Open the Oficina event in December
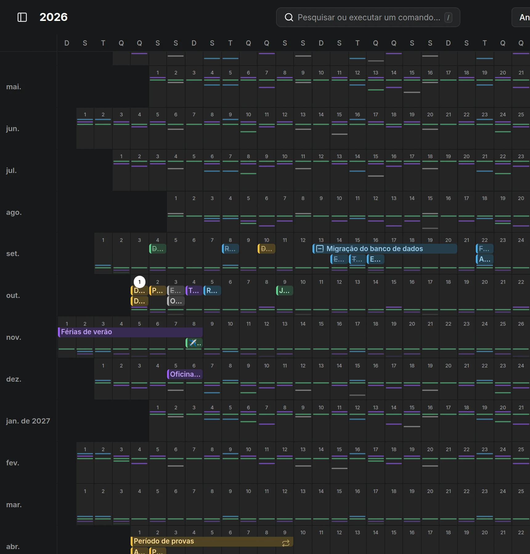The width and height of the screenshot is (530, 554). coord(185,374)
